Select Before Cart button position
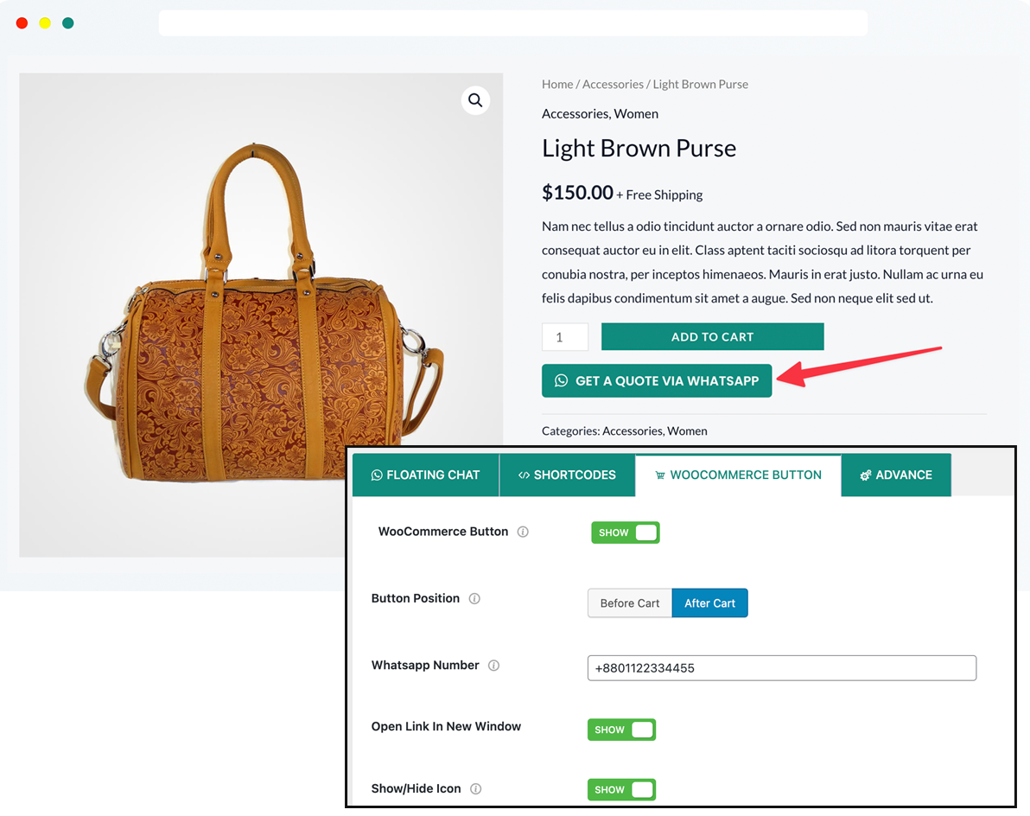 [629, 602]
